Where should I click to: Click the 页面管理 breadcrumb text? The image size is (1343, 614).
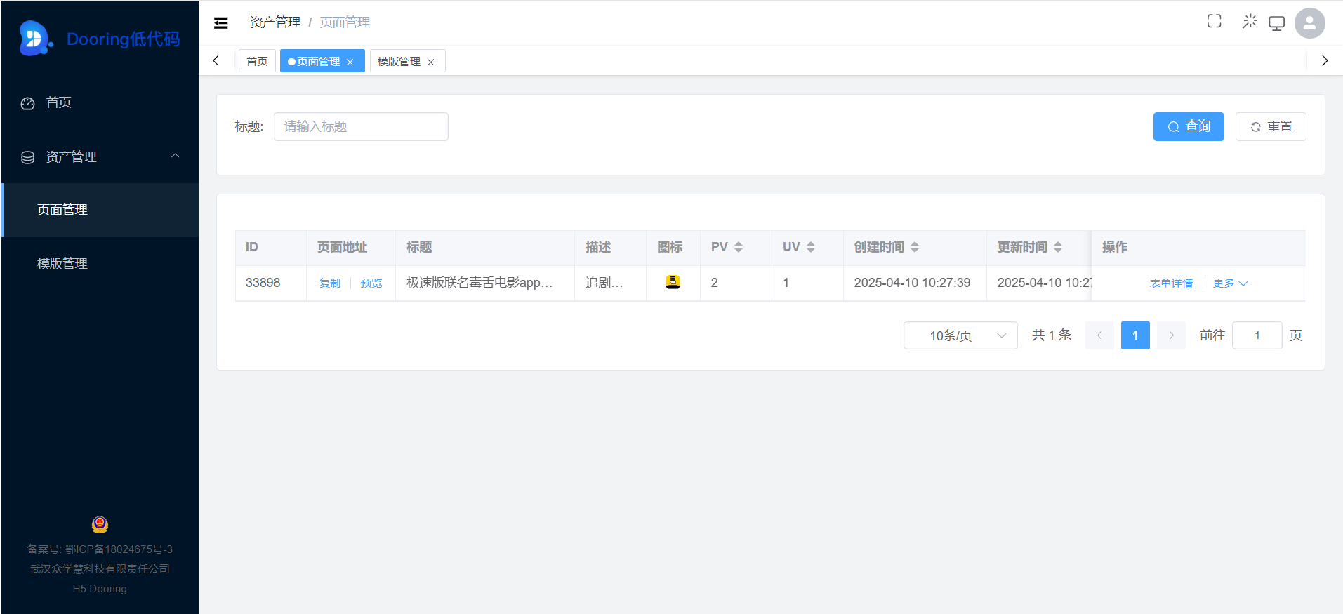click(x=345, y=22)
